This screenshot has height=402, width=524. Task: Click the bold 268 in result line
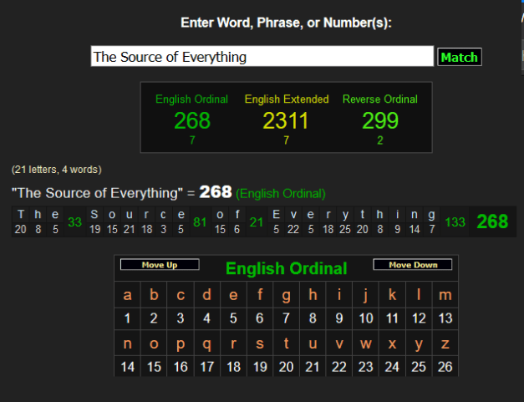click(x=215, y=192)
